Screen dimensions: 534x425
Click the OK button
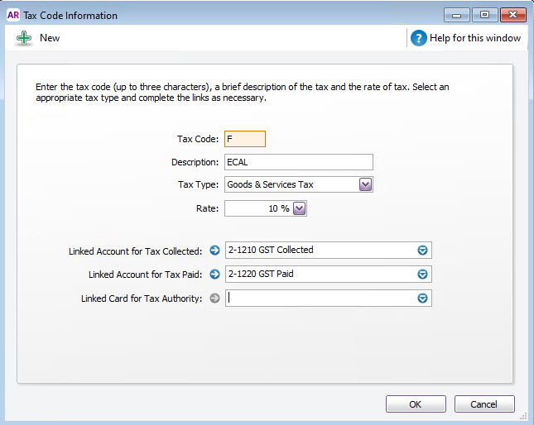[x=416, y=404]
